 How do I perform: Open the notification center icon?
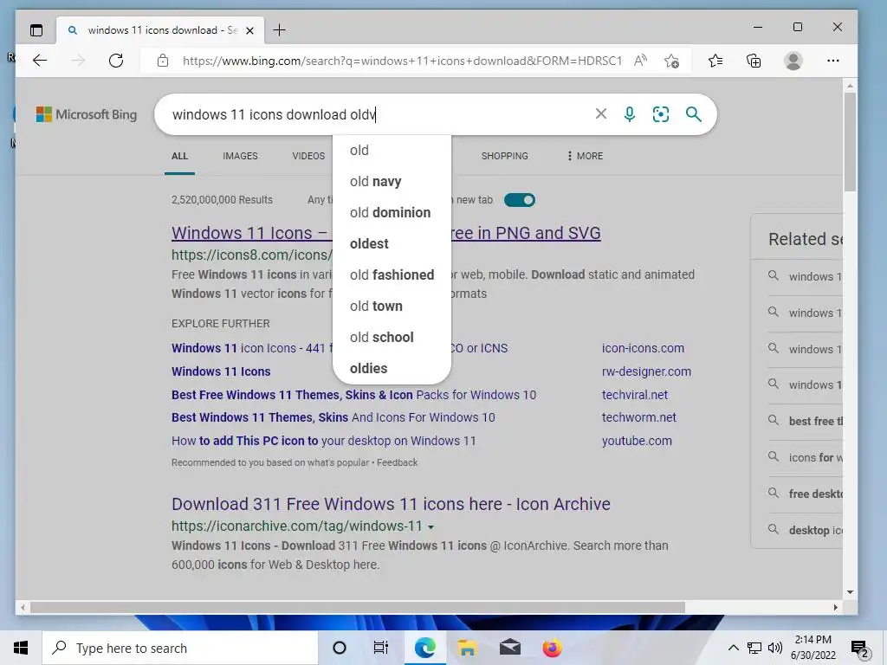[x=860, y=649]
